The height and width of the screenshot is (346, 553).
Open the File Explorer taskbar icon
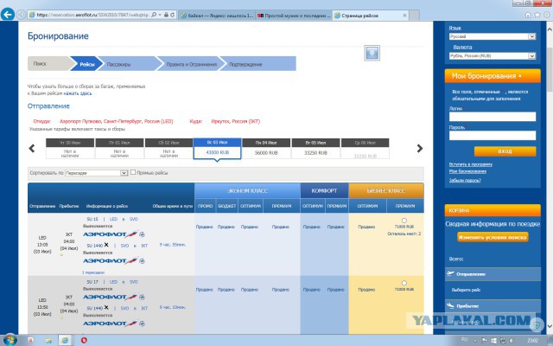coord(48,340)
